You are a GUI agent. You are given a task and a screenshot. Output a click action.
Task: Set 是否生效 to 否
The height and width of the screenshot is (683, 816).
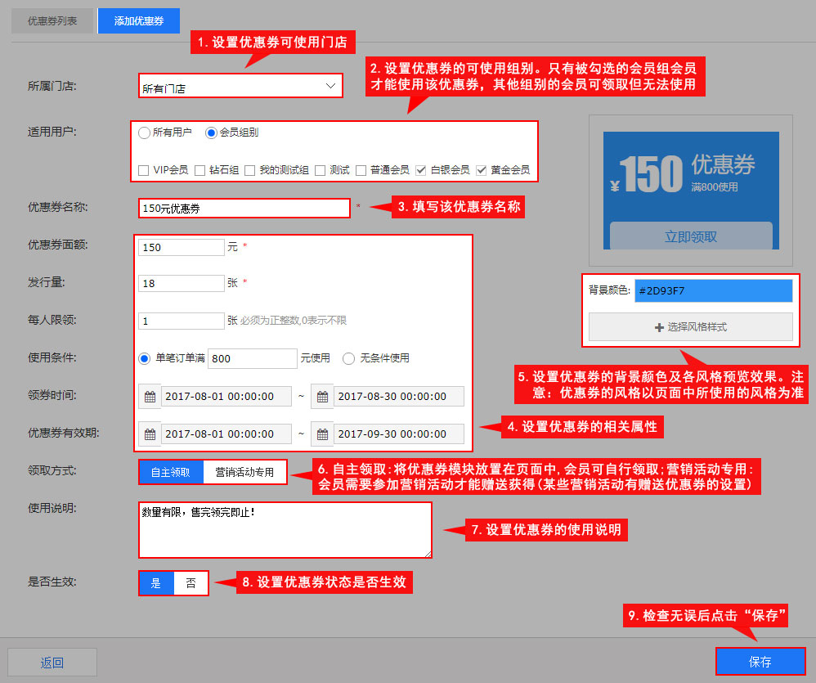click(x=191, y=583)
